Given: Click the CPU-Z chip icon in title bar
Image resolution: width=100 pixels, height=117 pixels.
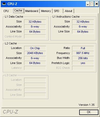Looking at the screenshot, I should [x=4, y=4].
